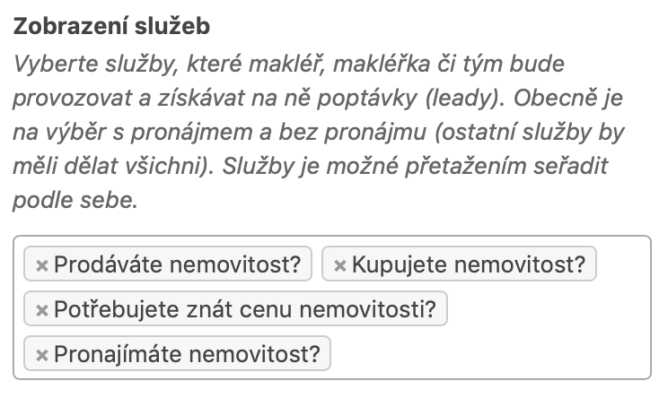The width and height of the screenshot is (668, 398).
Task: Remove the "Prodáváte nemovitost?" tag
Action: pyautogui.click(x=41, y=265)
